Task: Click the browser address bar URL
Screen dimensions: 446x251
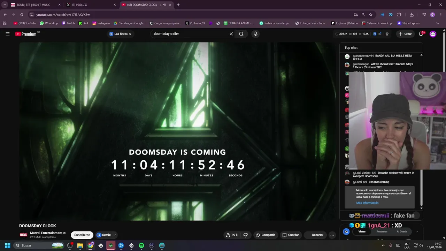Action: (63, 15)
